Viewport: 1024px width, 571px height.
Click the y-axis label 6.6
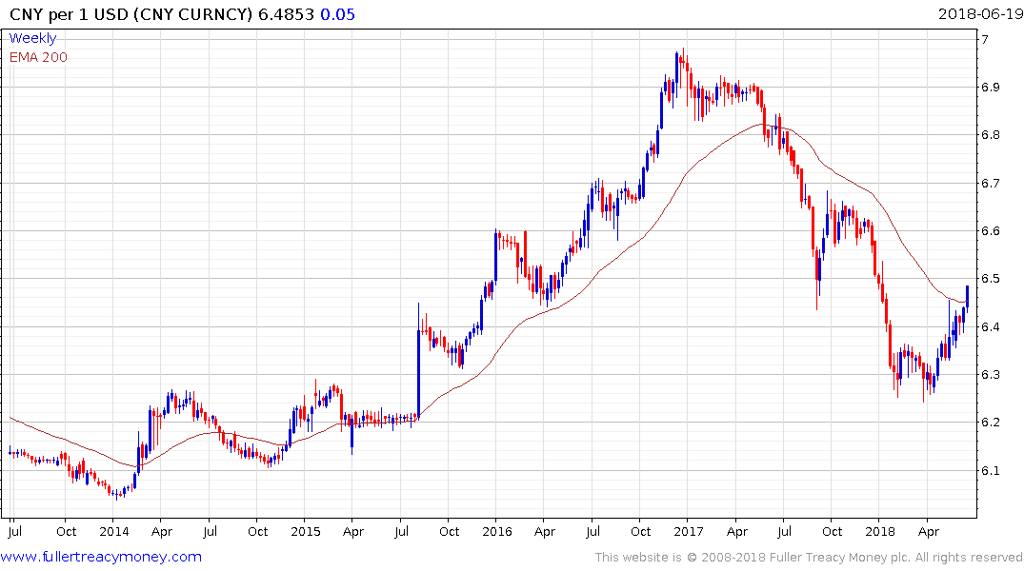tap(991, 231)
